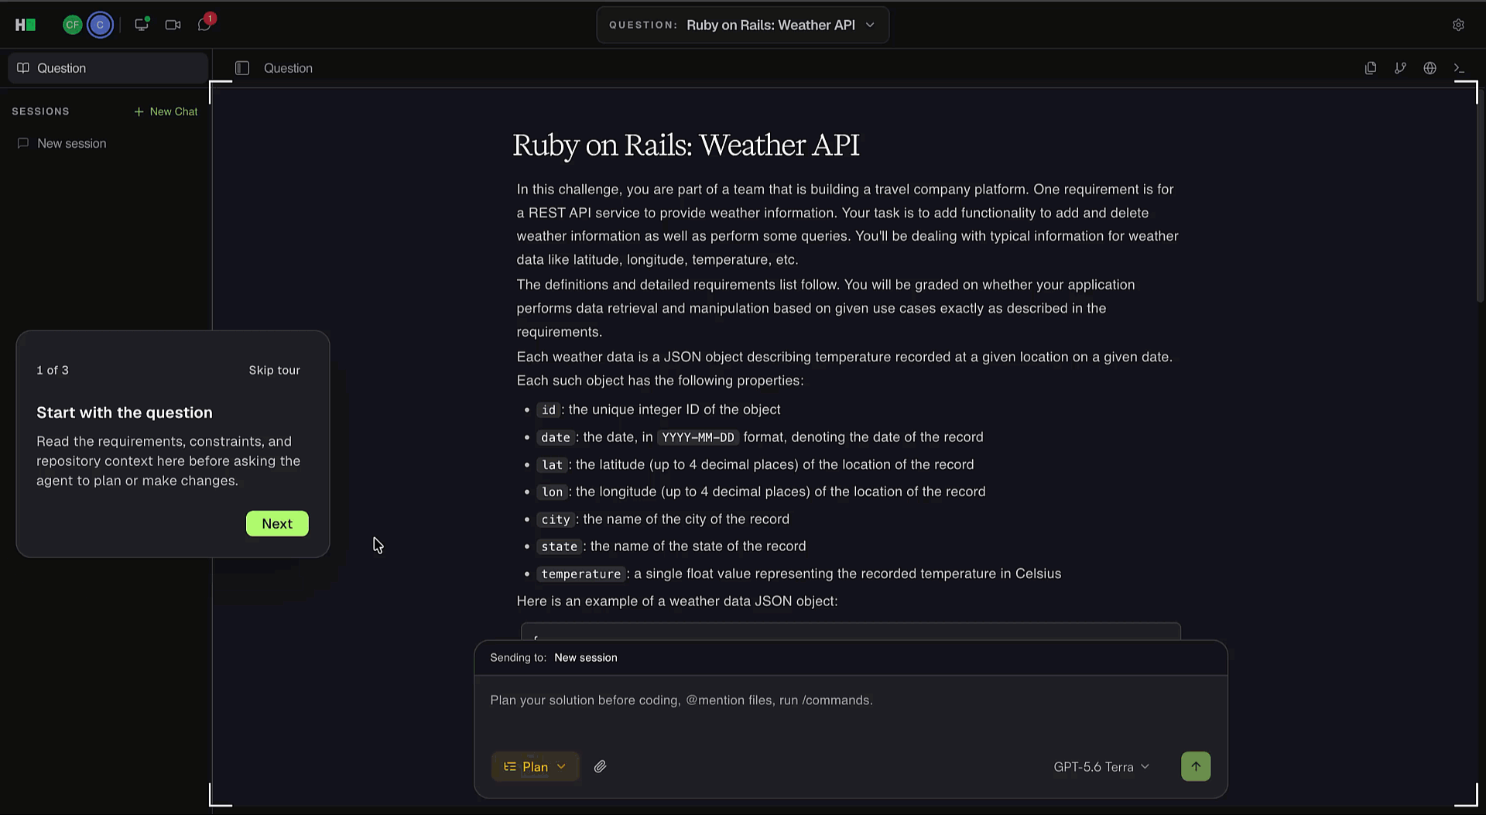Image resolution: width=1486 pixels, height=815 pixels.
Task: Expand the question selector dropdown
Action: [x=742, y=25]
